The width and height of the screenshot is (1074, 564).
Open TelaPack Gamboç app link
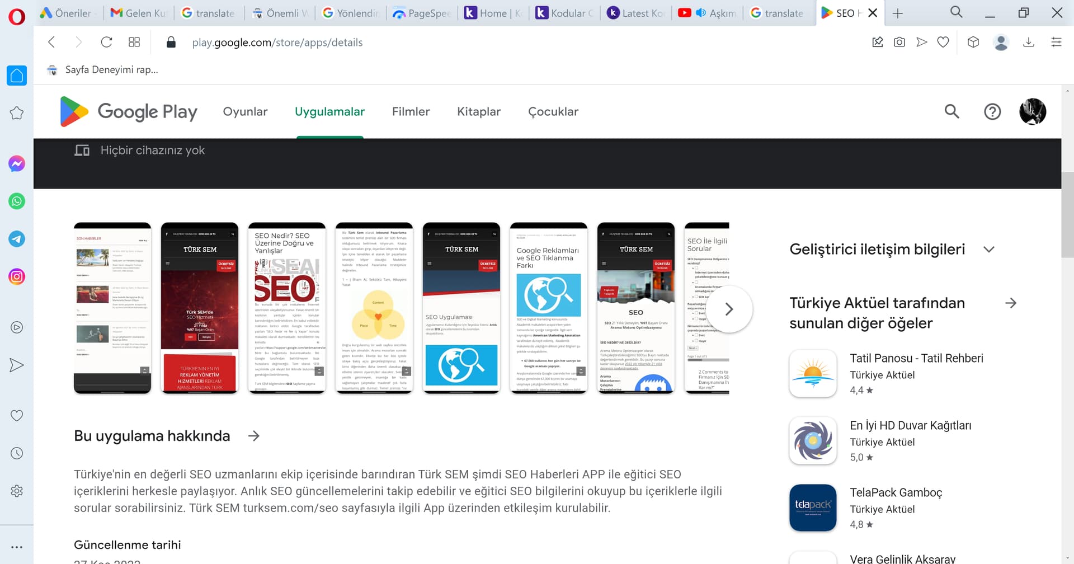(896, 492)
